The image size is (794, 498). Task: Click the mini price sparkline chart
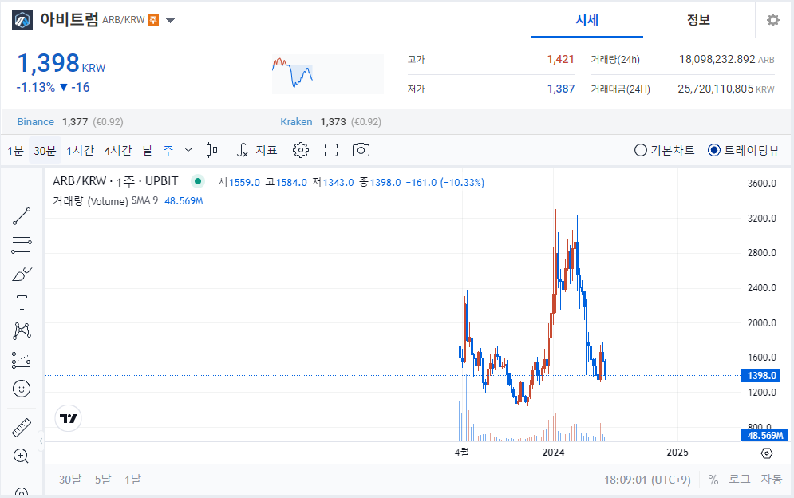click(x=328, y=74)
